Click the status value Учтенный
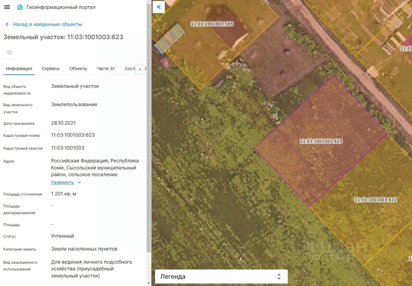 pos(62,236)
